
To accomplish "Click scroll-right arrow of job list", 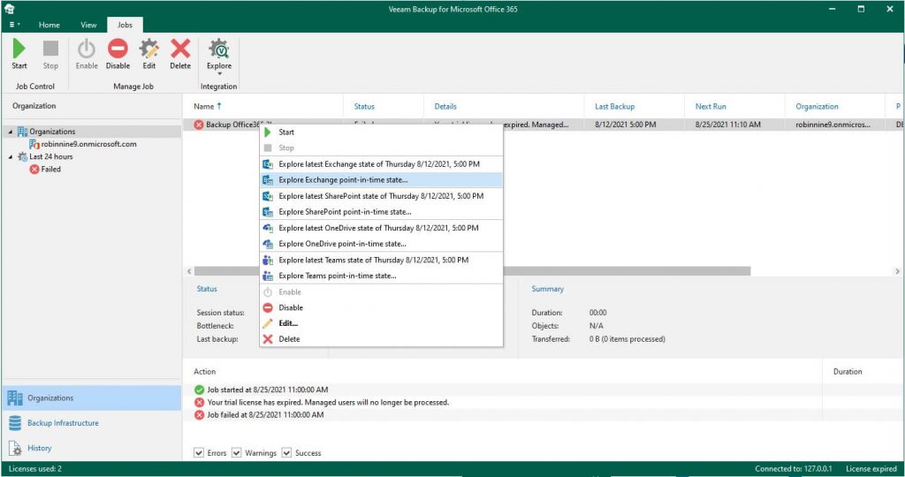I will [x=897, y=271].
